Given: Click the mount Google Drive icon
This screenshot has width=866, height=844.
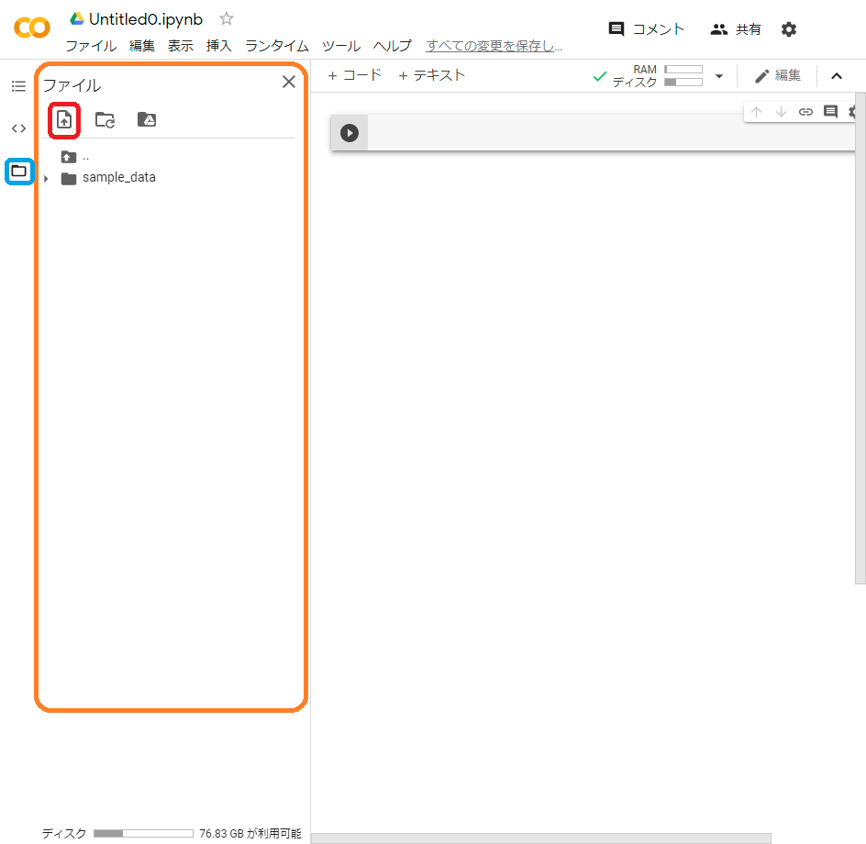Looking at the screenshot, I should [147, 119].
